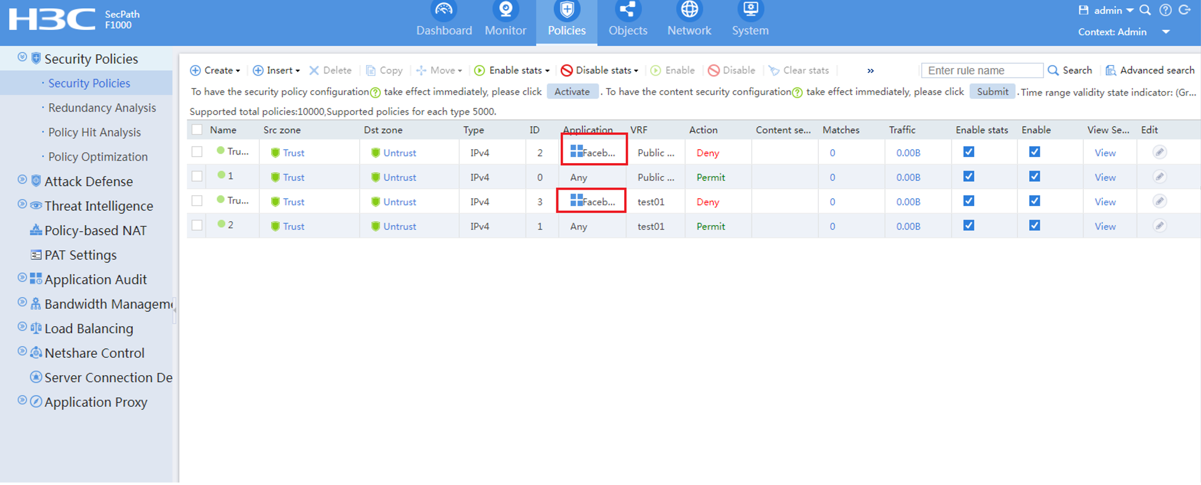Open Policy-based NAT page
Viewport: 1201px width, 485px height.
pos(95,231)
